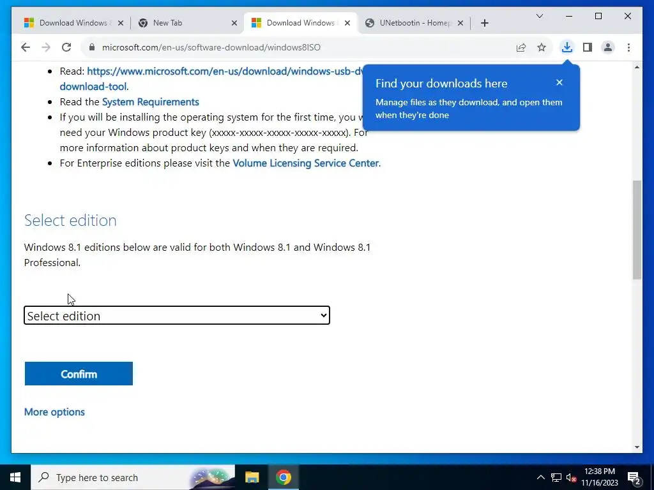The width and height of the screenshot is (654, 490).
Task: Share this page using the share icon
Action: click(521, 47)
